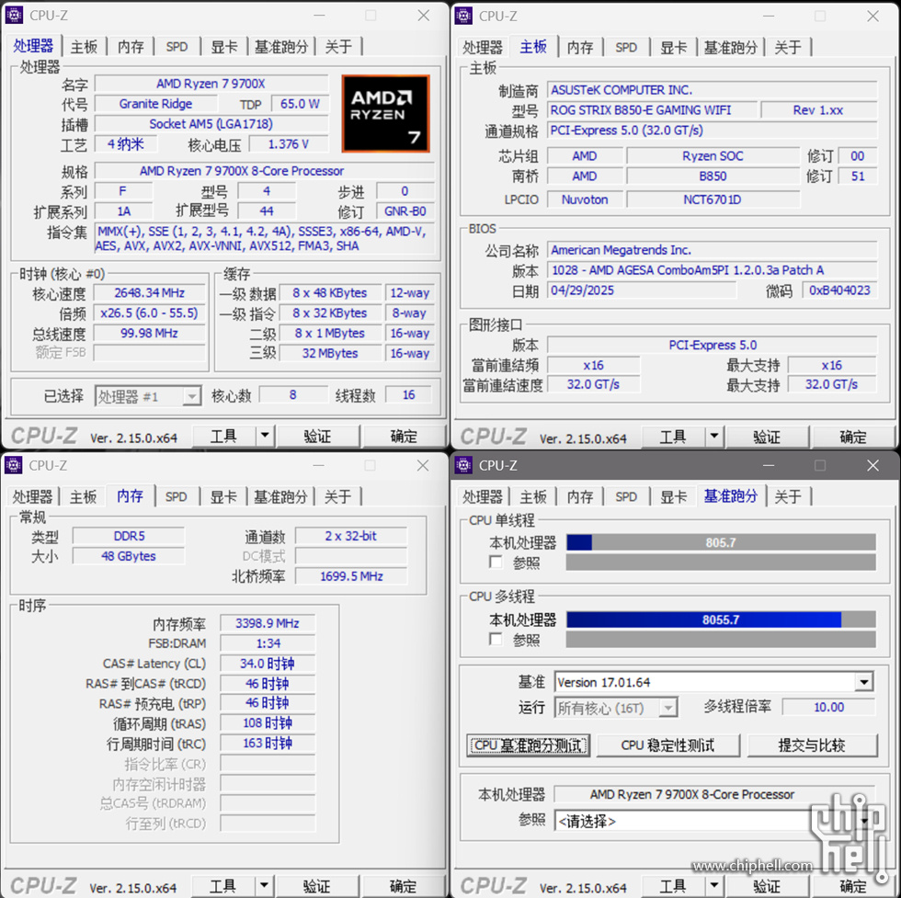Click the AMD Ryzen 7 processor logo
Viewport: 901px width, 898px height.
click(x=385, y=113)
